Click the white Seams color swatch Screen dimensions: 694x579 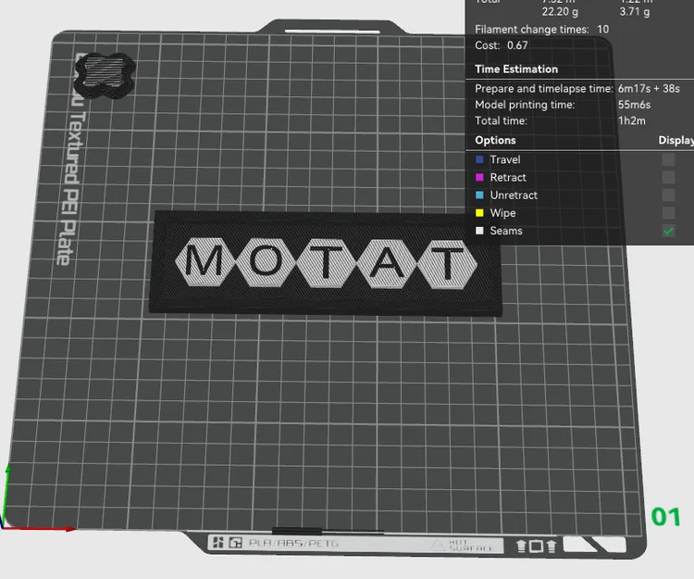point(479,231)
